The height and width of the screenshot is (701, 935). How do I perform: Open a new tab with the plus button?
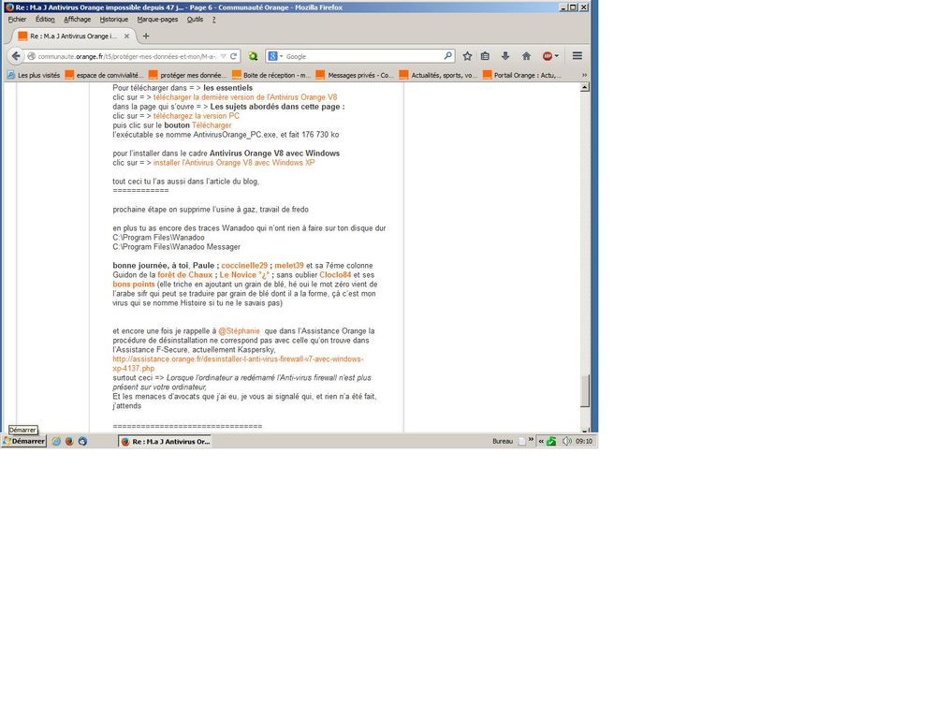146,36
